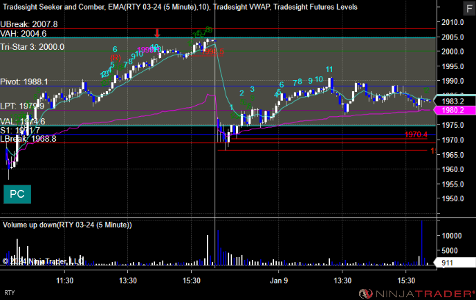Click the chart indicator title text
The image size is (476, 300).
[x=180, y=7]
